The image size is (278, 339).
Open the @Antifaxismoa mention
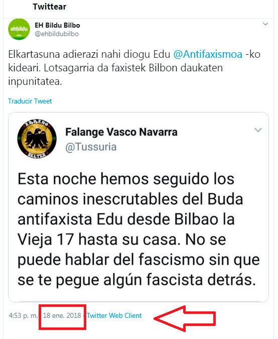[x=208, y=54]
